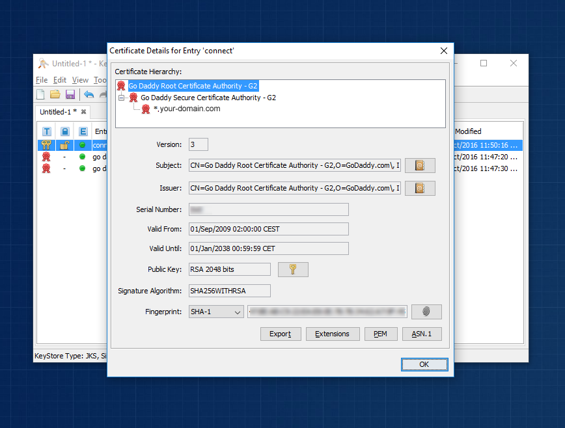View the certificate Extensions
565x428 pixels.
[x=333, y=334]
